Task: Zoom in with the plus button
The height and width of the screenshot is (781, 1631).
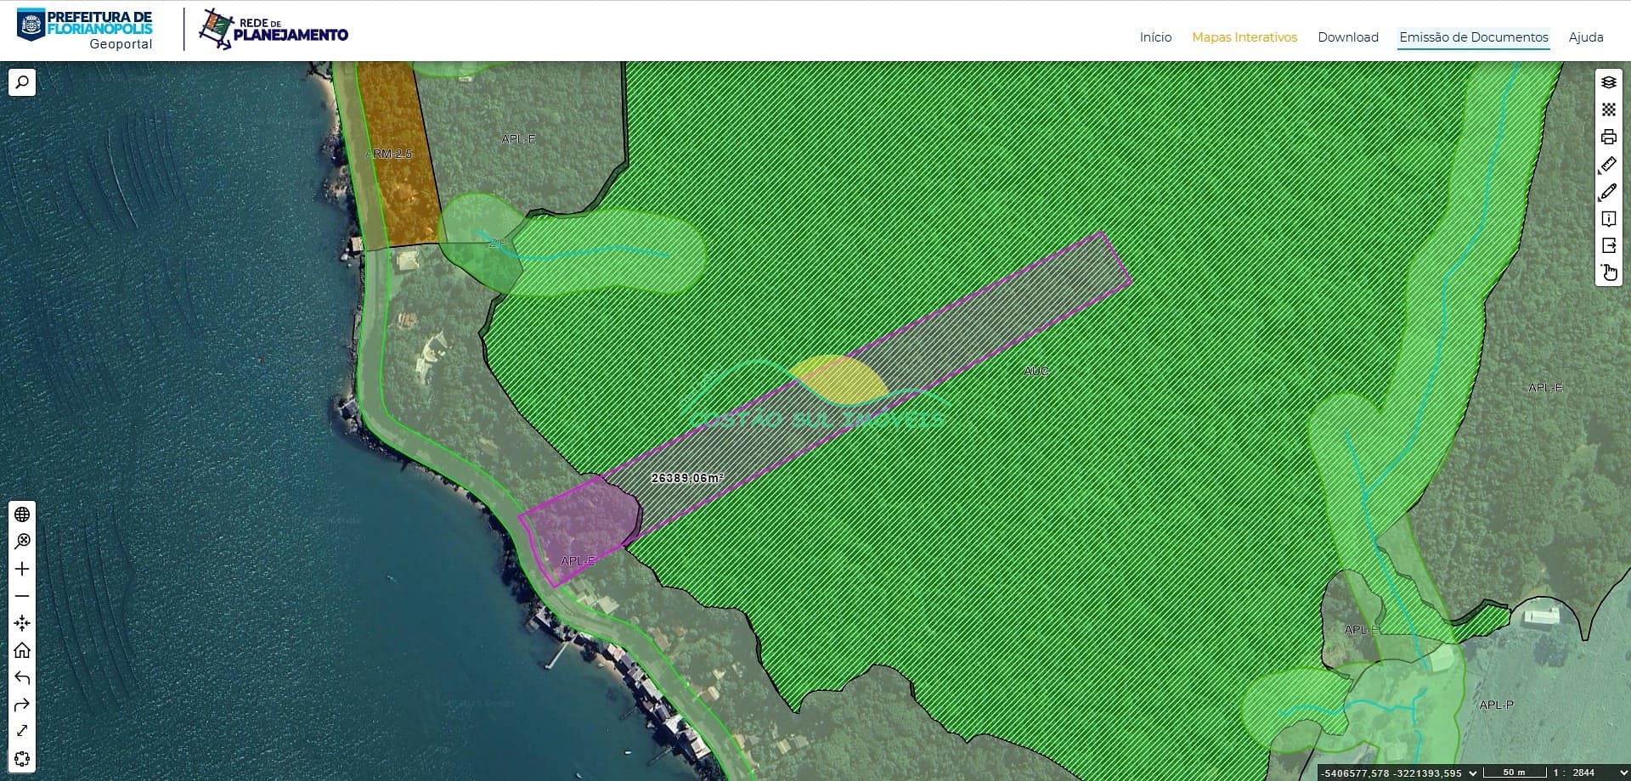Action: click(x=22, y=569)
